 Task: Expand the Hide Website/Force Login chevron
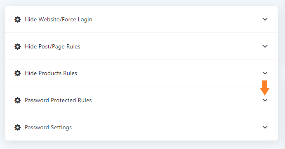[265, 19]
